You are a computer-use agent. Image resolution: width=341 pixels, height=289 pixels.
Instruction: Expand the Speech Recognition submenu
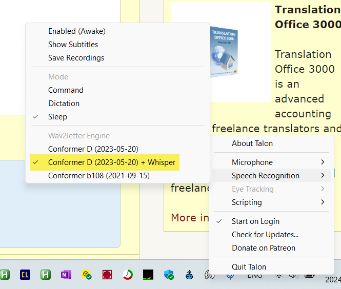coord(271,176)
